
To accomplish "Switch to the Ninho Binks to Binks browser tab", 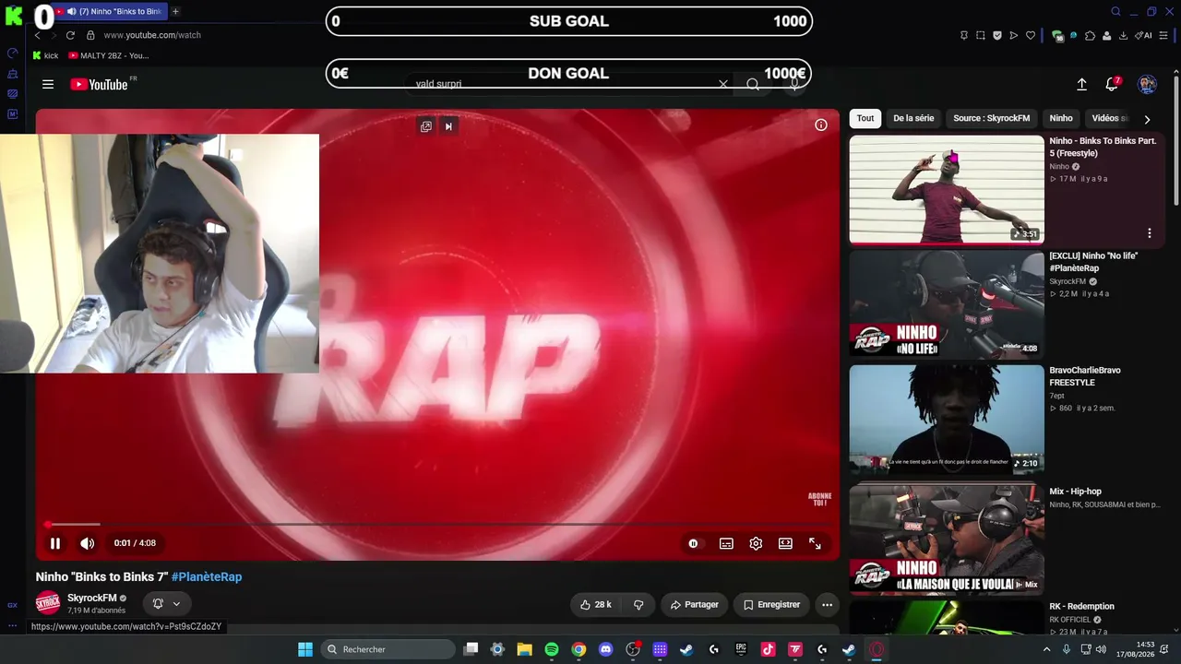I will 109,11.
